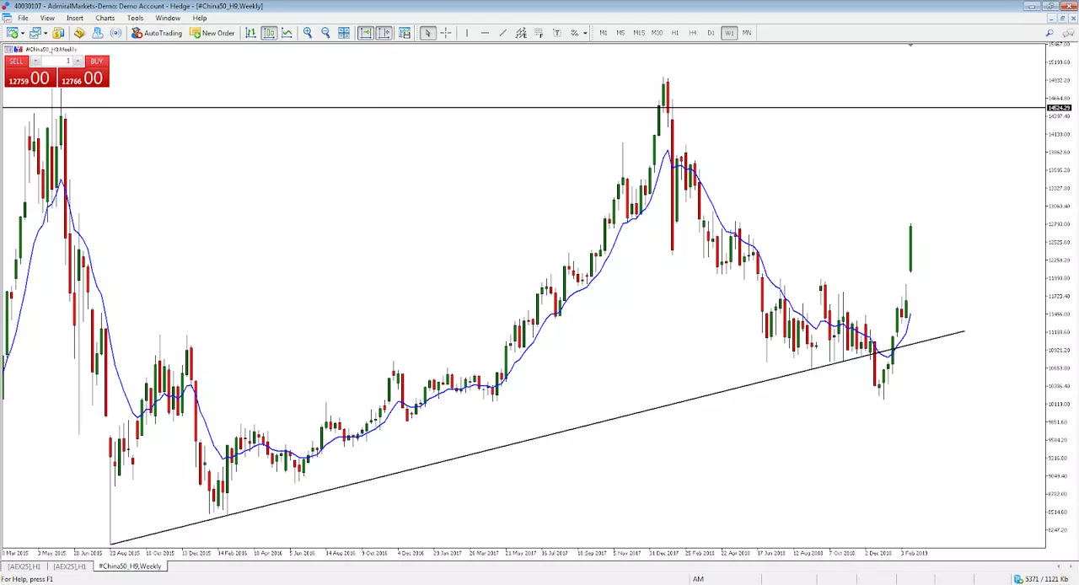
Task: Switch to the second AEX25,H1 chart tab
Action: (x=71, y=566)
